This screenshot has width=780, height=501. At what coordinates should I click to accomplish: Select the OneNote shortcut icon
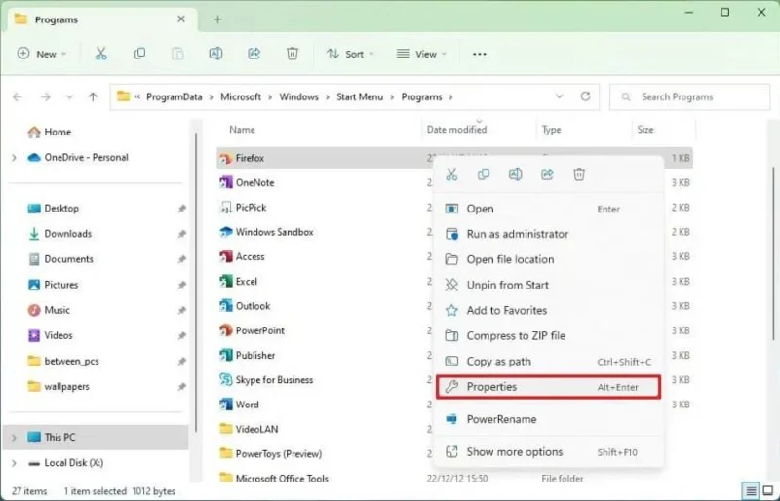click(226, 182)
